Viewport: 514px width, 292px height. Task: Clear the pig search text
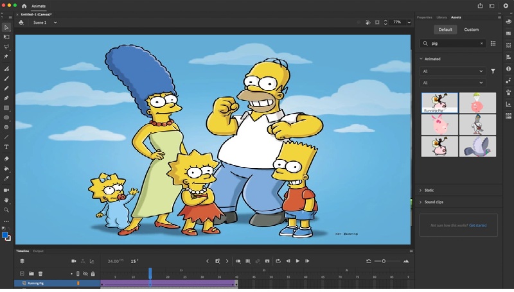coord(481,43)
